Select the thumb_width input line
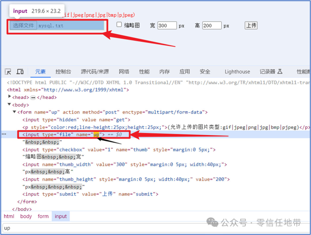The width and height of the screenshot is (311, 235). click(125, 165)
